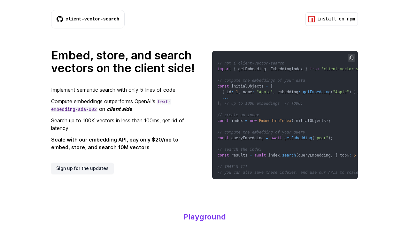Open the Playground section

[204, 217]
